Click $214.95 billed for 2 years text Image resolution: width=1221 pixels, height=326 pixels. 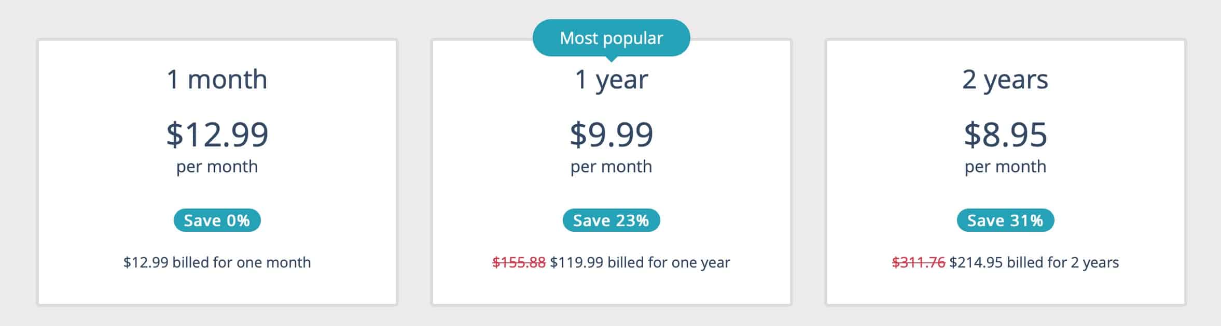click(x=1034, y=262)
